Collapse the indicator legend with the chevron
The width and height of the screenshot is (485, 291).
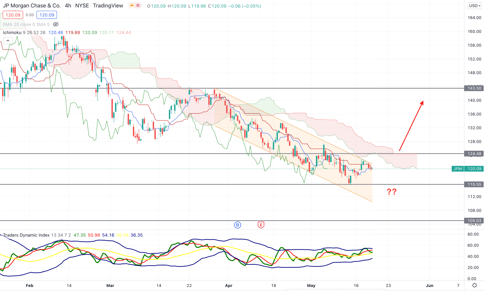[8, 41]
